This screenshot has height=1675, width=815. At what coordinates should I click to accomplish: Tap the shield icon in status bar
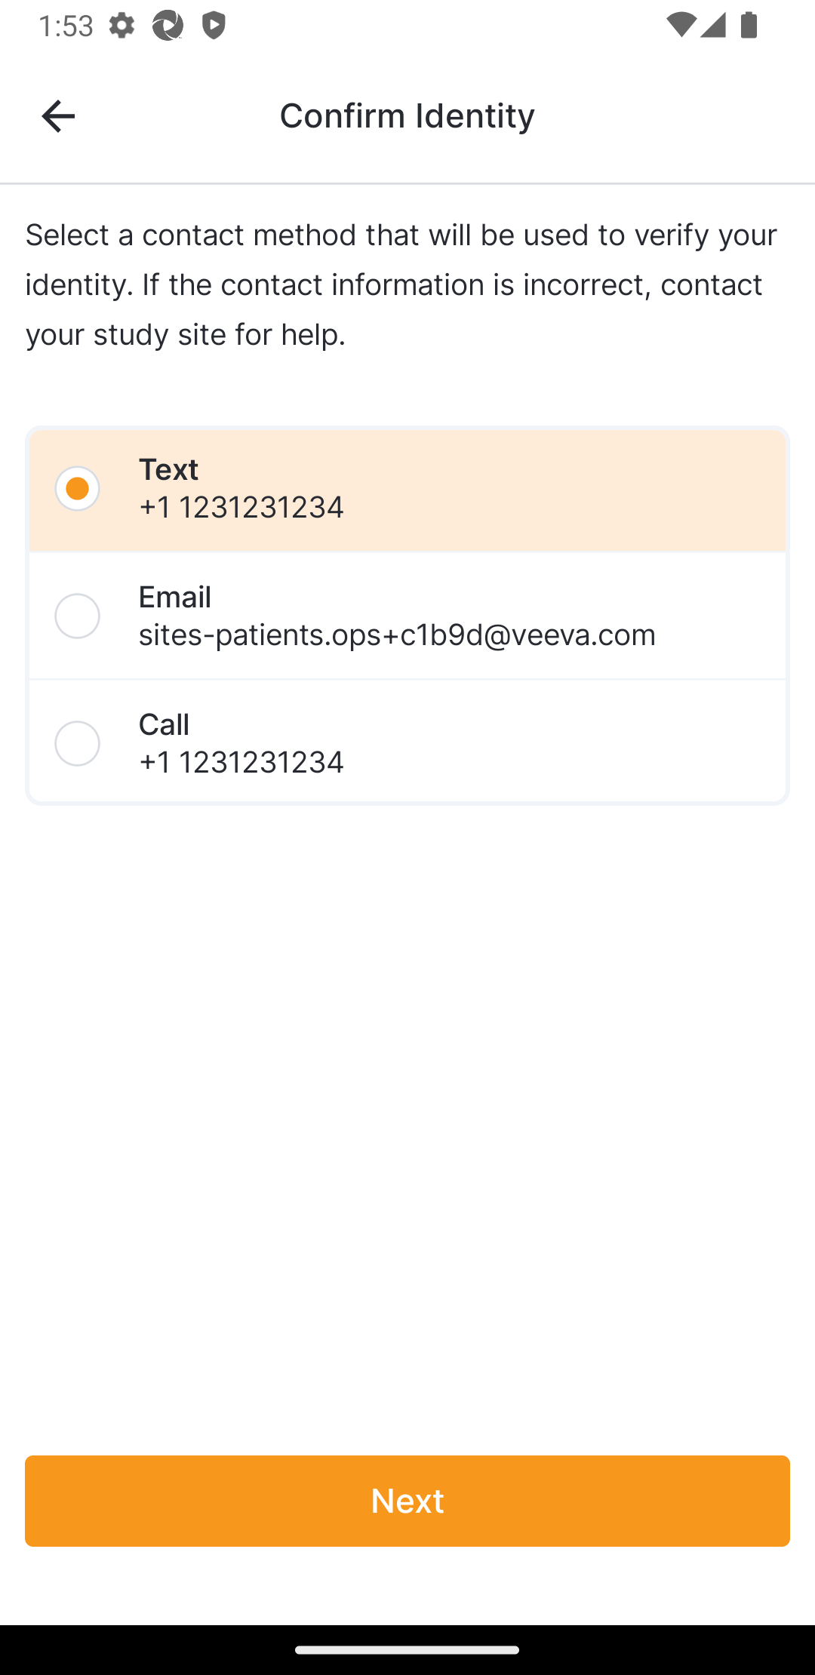[x=214, y=26]
